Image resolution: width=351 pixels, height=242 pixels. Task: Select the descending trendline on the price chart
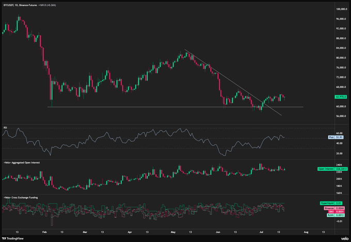click(x=233, y=82)
